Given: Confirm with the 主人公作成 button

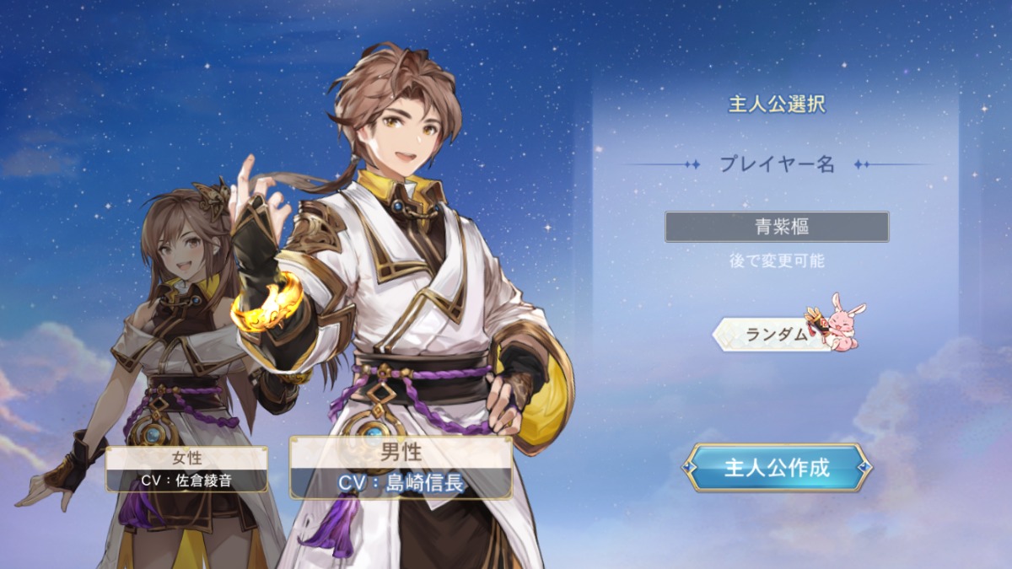Looking at the screenshot, I should 777,468.
